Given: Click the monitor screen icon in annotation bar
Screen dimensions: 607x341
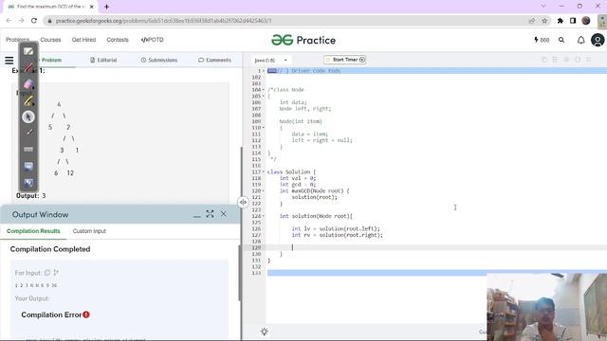Looking at the screenshot, I should click(28, 166).
